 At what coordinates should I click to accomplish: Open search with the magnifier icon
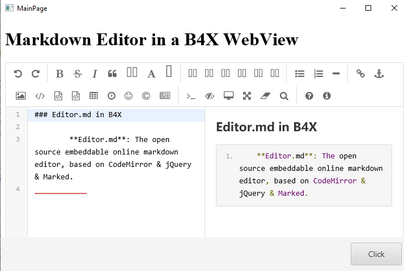point(284,96)
